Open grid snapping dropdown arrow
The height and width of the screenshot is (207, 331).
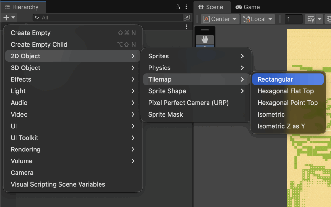pyautogui.click(x=320, y=19)
